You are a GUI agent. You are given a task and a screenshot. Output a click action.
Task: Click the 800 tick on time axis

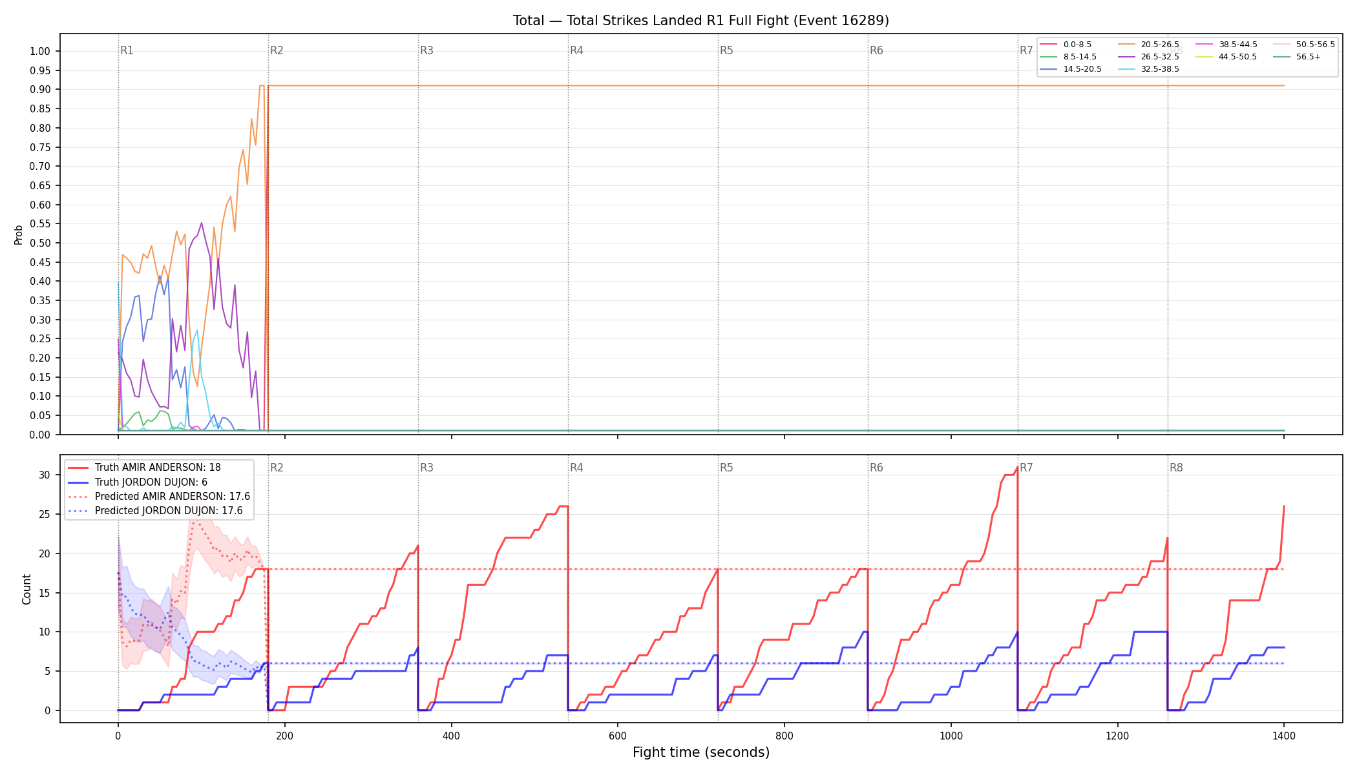pyautogui.click(x=784, y=736)
